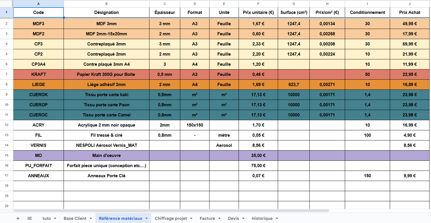Viewport: 431px width, 223px height.
Task: Open the all-sheets list icon
Action: coord(29,218)
